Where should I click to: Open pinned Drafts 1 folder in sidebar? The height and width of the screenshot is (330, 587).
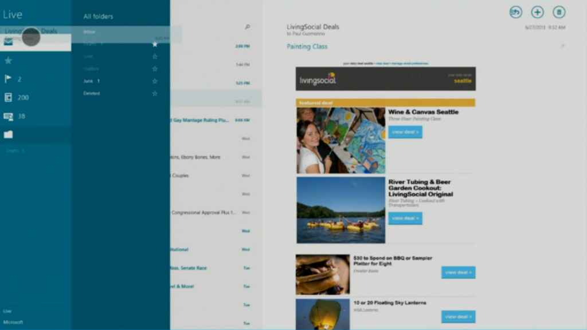tap(15, 150)
